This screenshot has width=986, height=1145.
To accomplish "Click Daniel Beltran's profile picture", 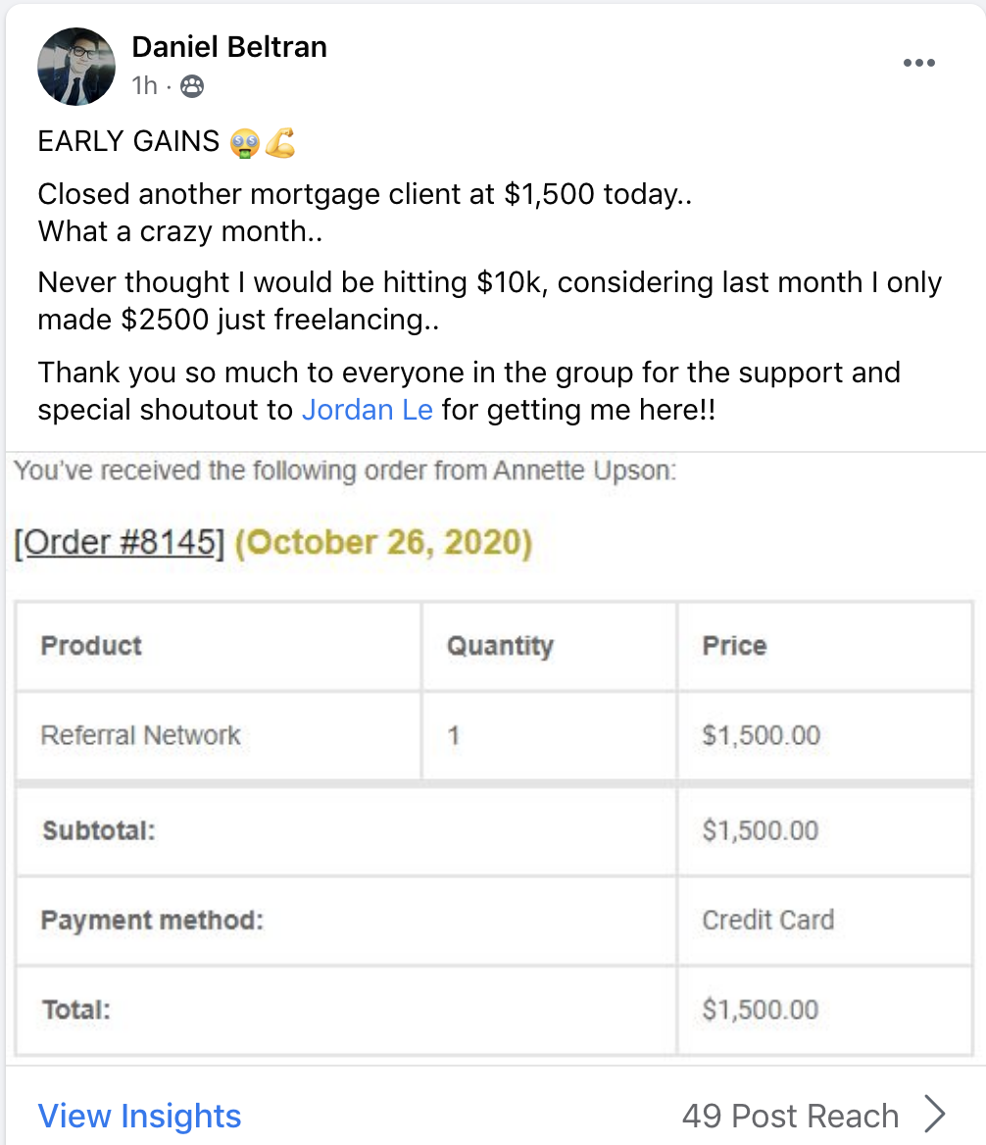I will coord(76,67).
